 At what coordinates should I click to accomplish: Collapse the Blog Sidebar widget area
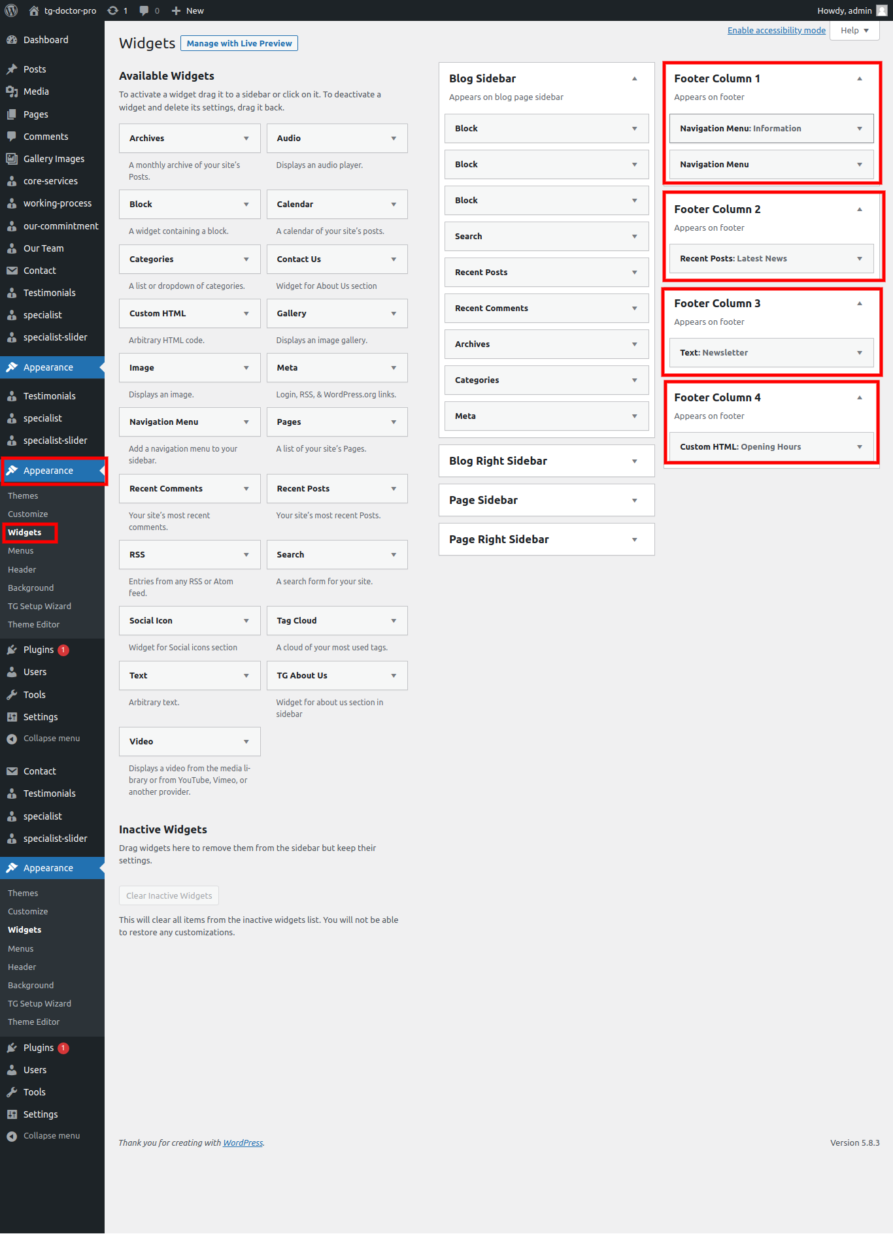(634, 78)
